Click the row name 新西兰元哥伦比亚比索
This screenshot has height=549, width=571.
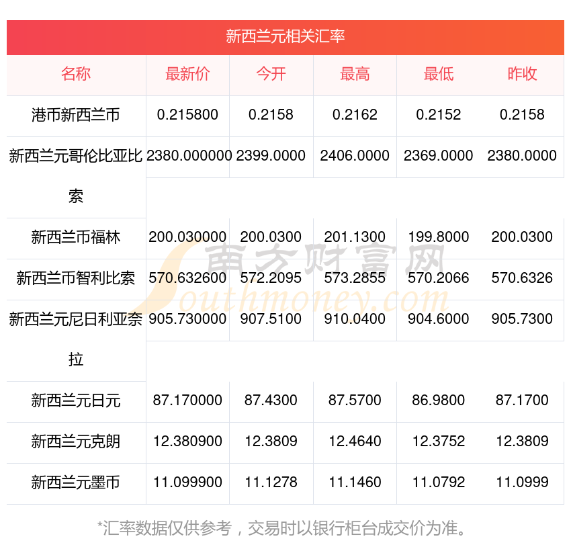pos(76,176)
